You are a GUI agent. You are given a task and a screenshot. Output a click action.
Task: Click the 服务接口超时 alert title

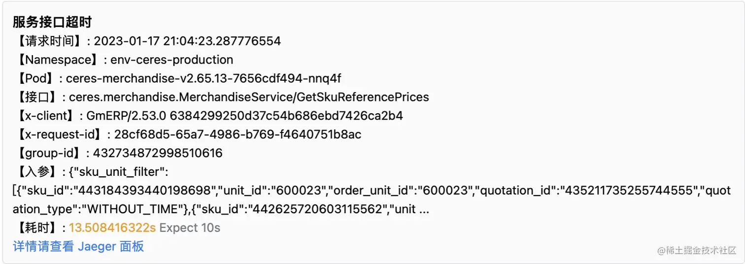52,22
